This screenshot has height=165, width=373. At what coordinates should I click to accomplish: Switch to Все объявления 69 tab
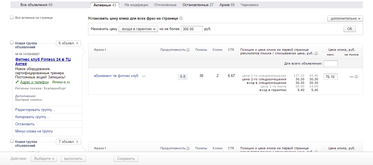point(37,5)
